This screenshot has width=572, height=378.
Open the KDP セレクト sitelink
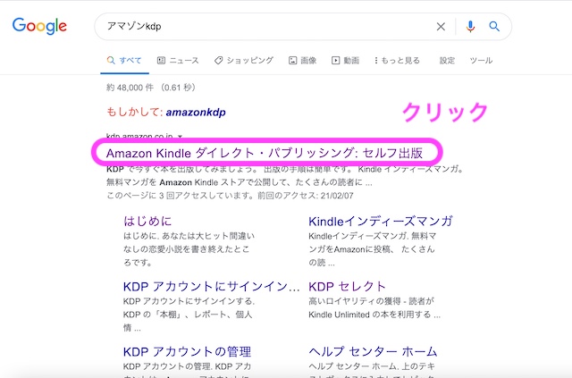tap(348, 286)
